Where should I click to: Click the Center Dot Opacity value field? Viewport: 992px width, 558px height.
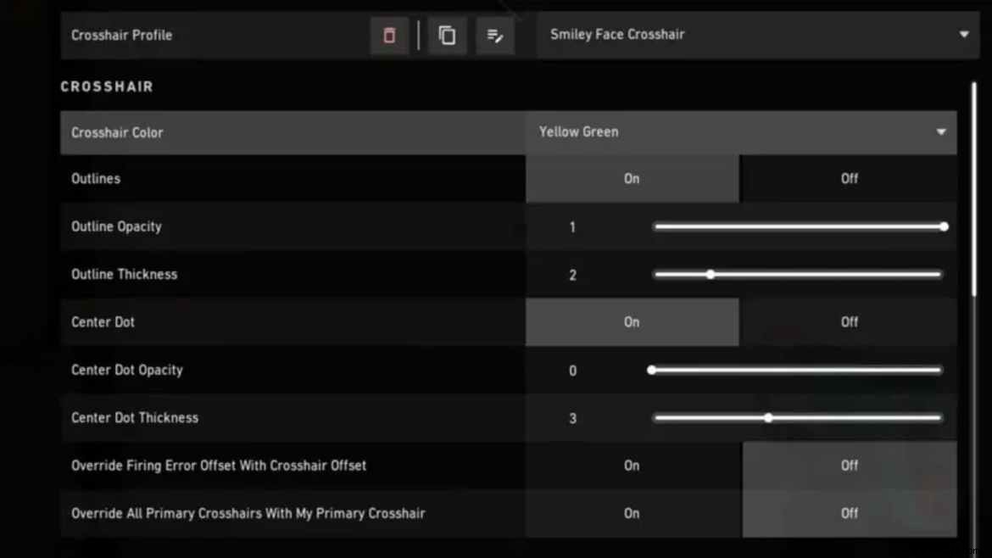point(572,371)
